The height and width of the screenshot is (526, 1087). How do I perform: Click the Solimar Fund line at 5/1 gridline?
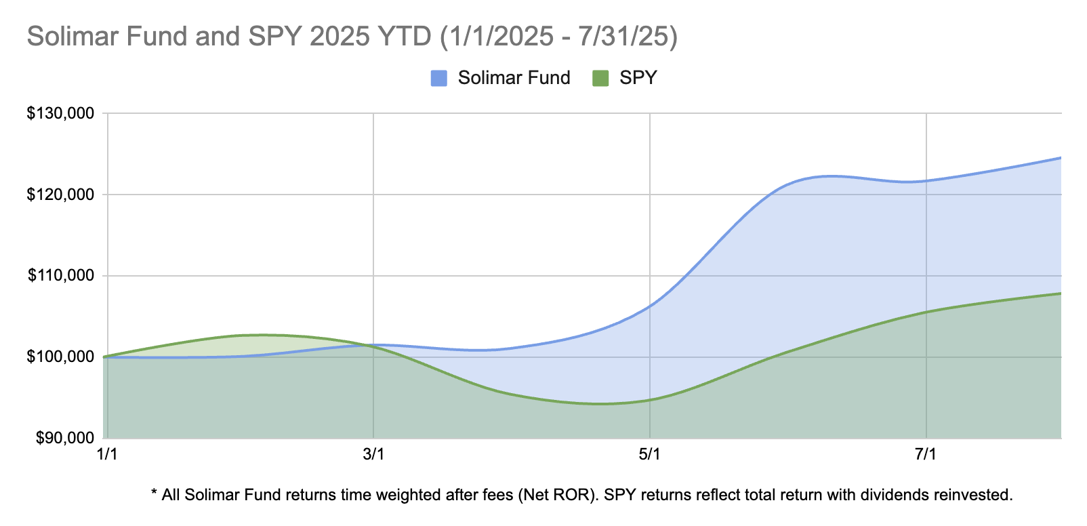650,306
